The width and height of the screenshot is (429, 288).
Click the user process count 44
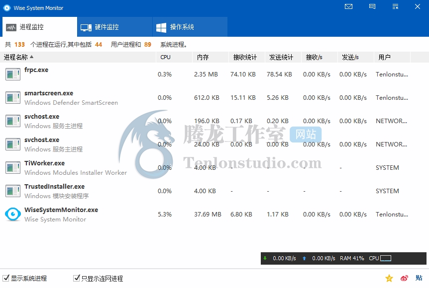(99, 45)
